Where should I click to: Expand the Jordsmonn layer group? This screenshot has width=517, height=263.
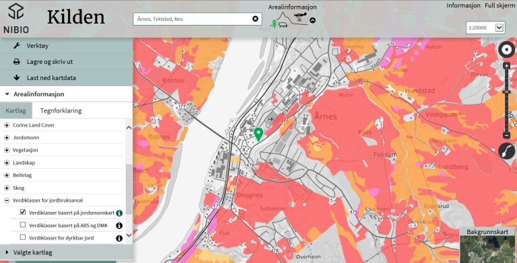click(7, 138)
